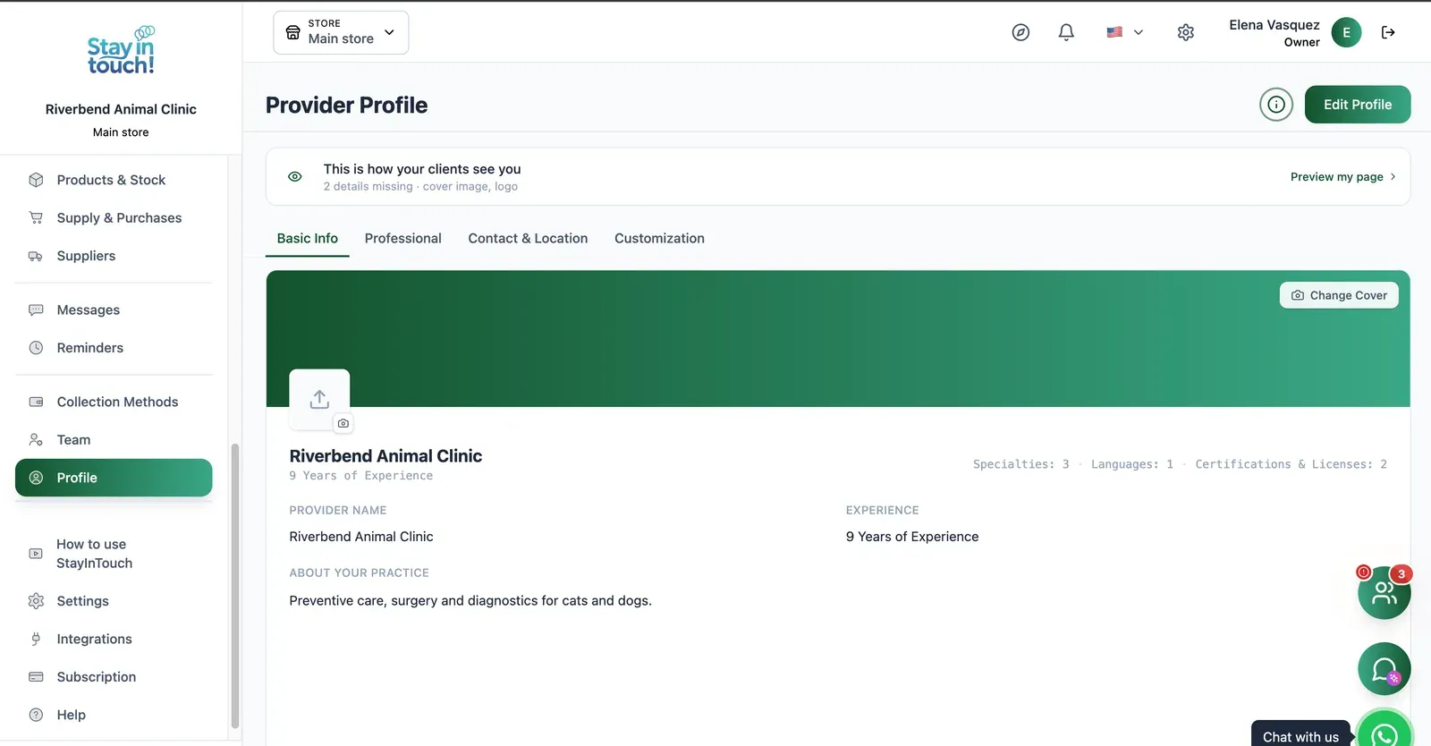Screen dimensions: 1431x746
Task: Open the store selector dropdown
Action: click(x=341, y=32)
